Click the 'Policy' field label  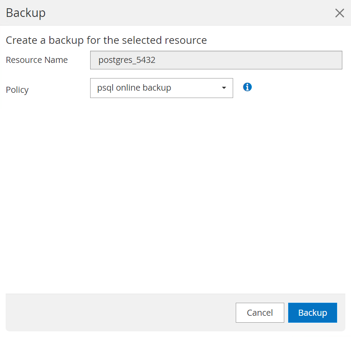tap(17, 90)
